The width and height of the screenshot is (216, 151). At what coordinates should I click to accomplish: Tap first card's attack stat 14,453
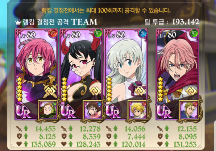point(45,129)
